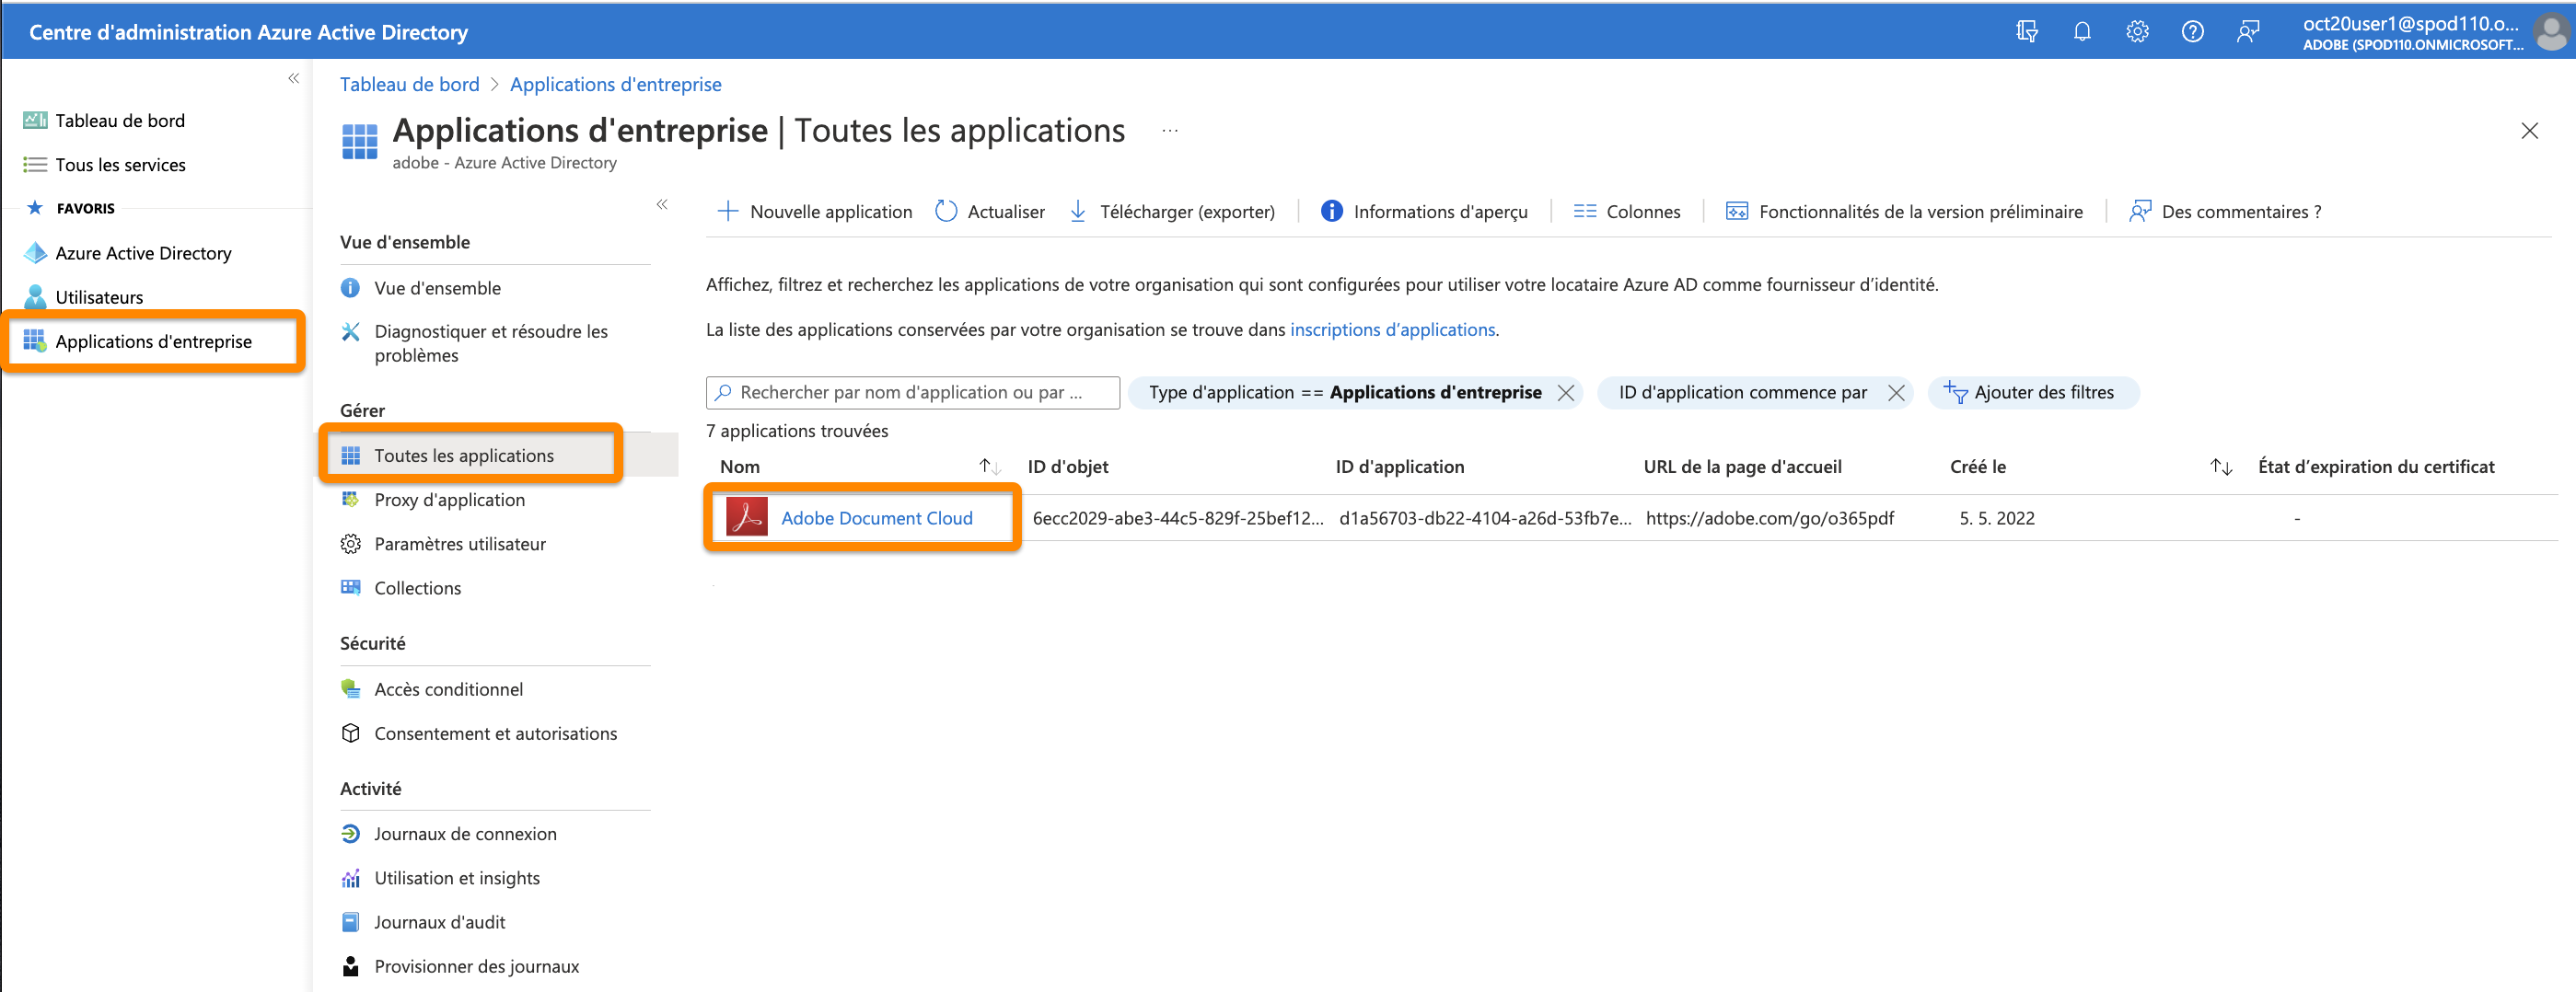Select Toutes les applications in Gérer menu
The width and height of the screenshot is (2576, 992).
click(464, 455)
